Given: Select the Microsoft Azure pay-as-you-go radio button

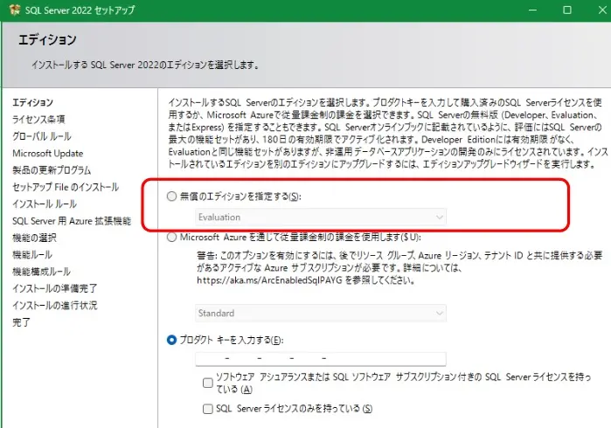Looking at the screenshot, I should 171,238.
